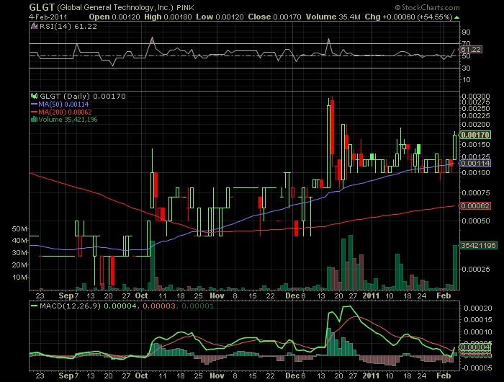Viewport: 504px width, 382px height.
Task: Click the green MACD line swatch in legend
Action: 35,306
